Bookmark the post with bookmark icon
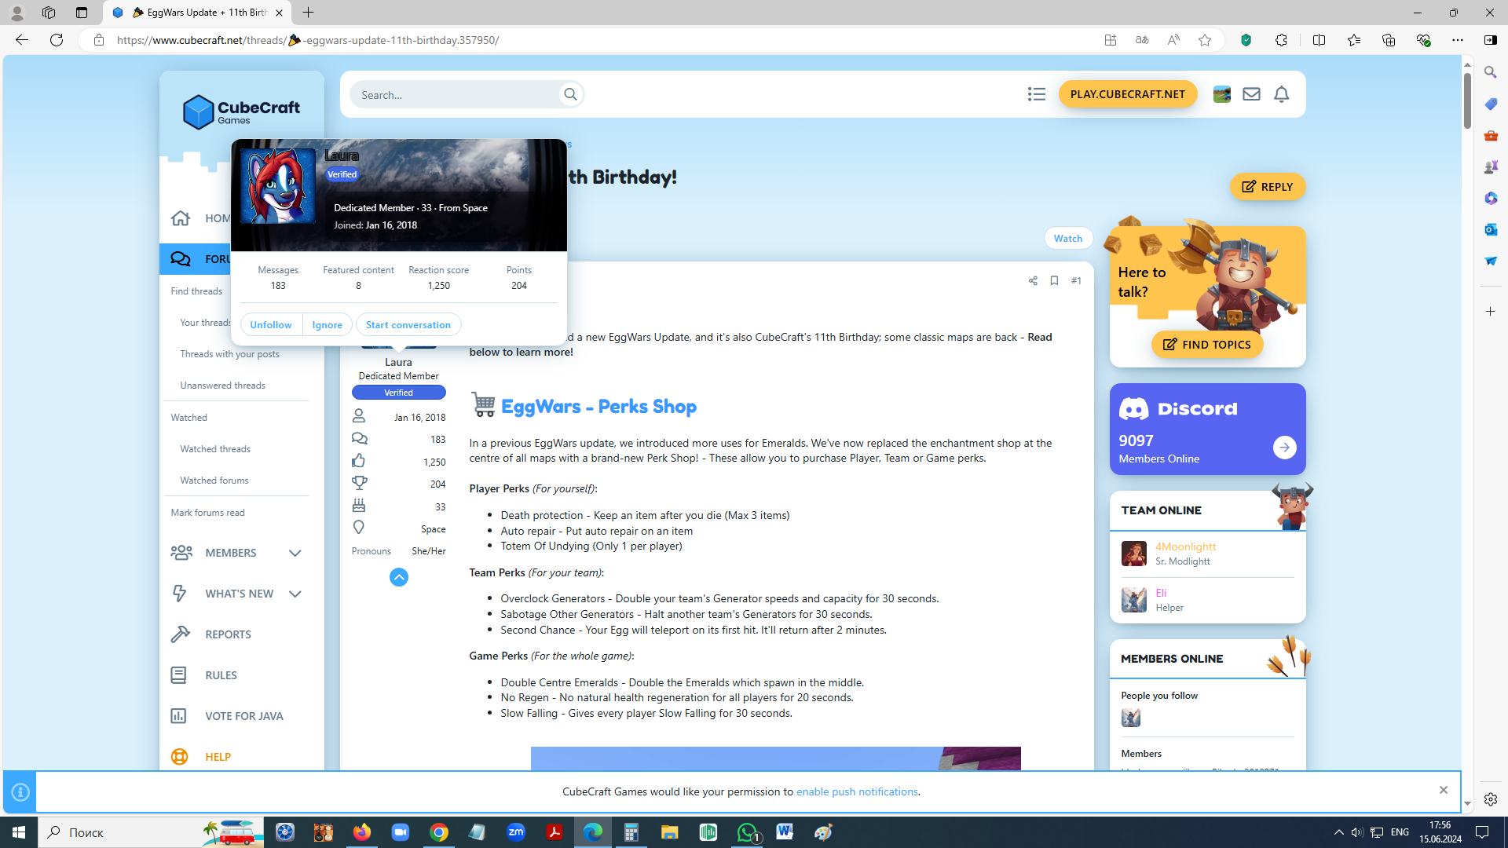Image resolution: width=1508 pixels, height=848 pixels. coord(1054,280)
